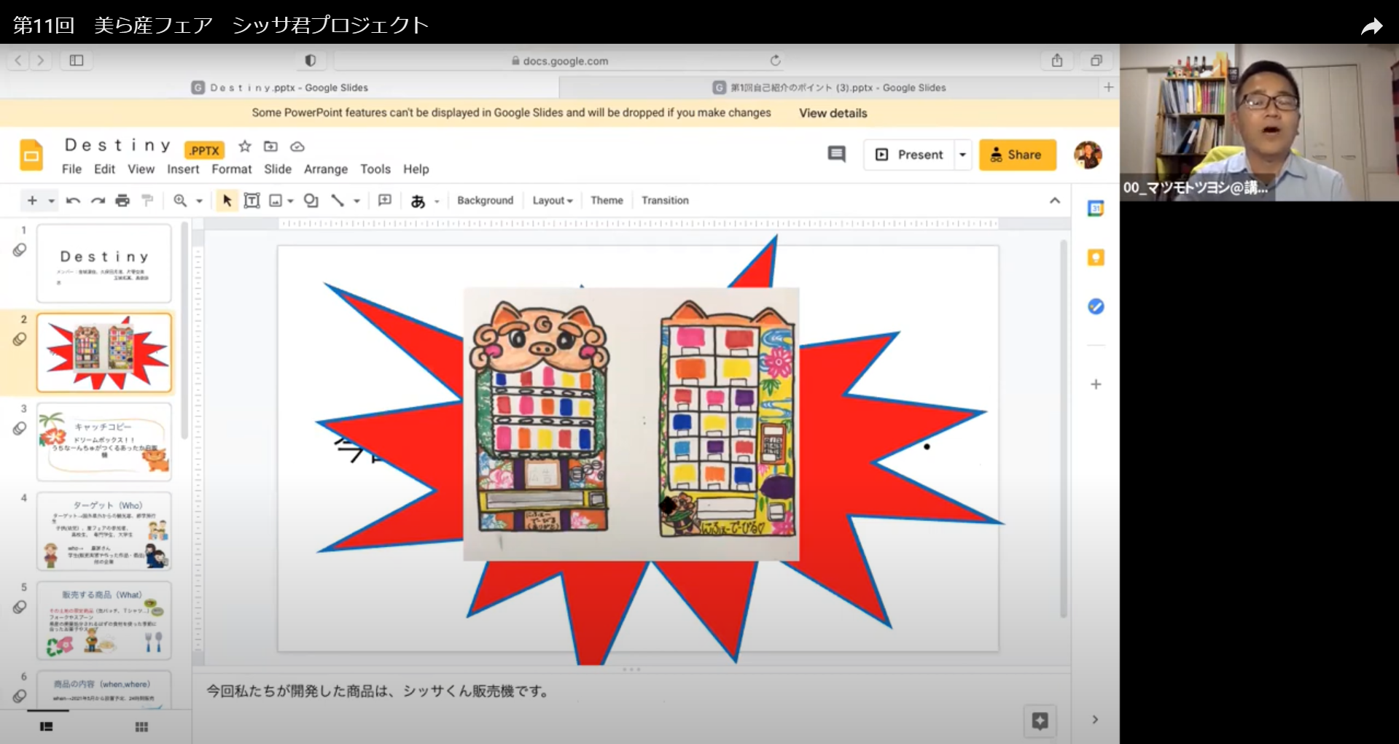Click the YouTube share arrow
1399x744 pixels.
tap(1371, 27)
